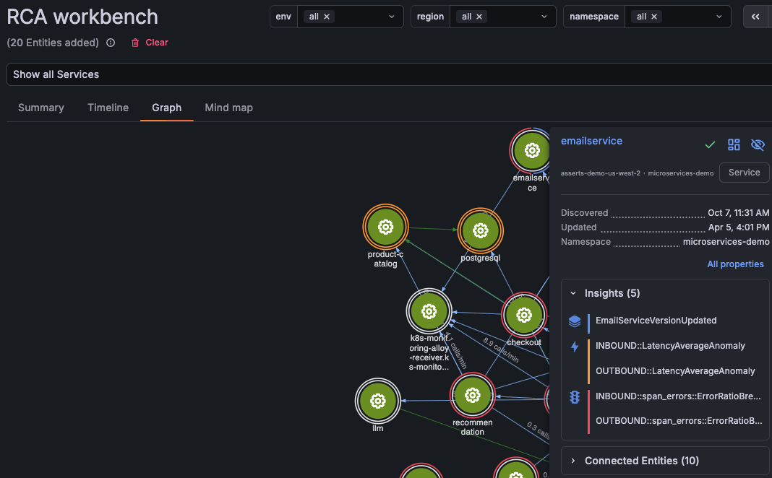Image resolution: width=772 pixels, height=478 pixels.
Task: Collapse the panel with the double-chevron icon
Action: coord(756,16)
